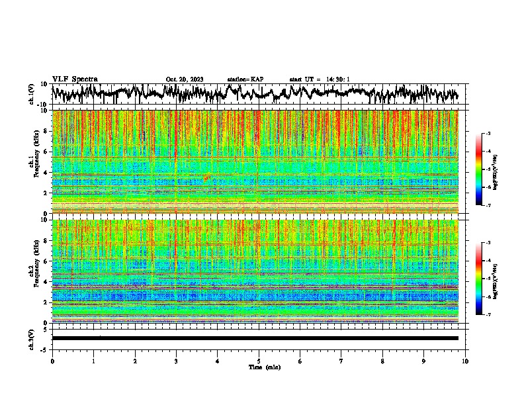Click the "-7" tick on ch.1 colorbar

point(488,205)
